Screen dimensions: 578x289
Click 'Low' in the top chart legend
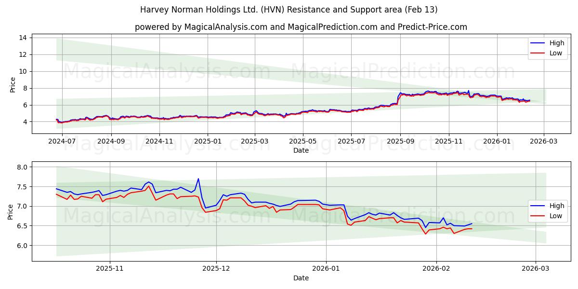pos(556,53)
